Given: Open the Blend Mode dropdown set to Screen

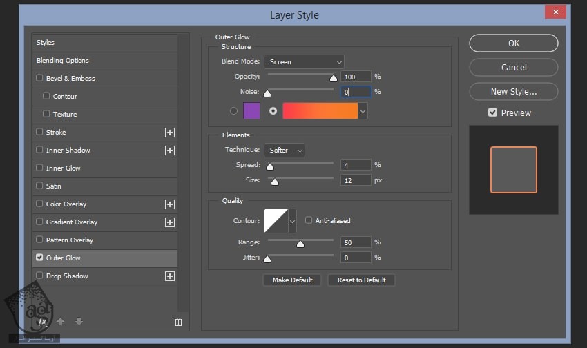Looking at the screenshot, I should (304, 62).
